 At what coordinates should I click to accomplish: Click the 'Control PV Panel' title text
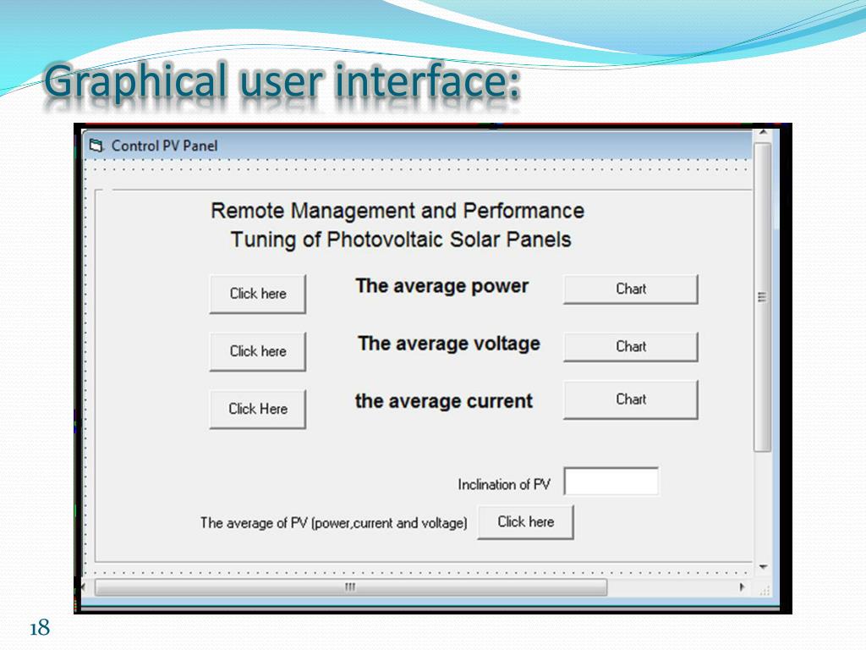165,146
